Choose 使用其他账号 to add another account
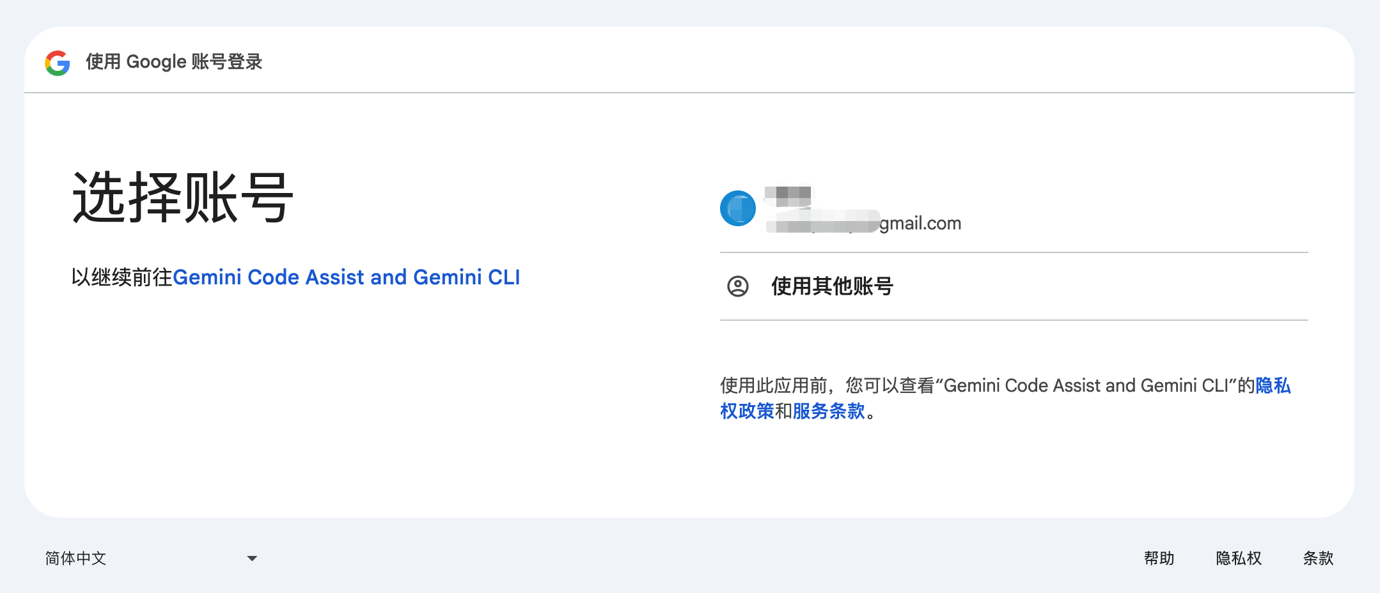The height and width of the screenshot is (593, 1380). tap(831, 286)
